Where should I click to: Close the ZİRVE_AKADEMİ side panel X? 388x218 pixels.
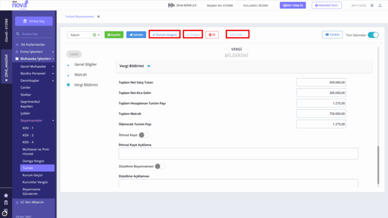pyautogui.click(x=6, y=80)
